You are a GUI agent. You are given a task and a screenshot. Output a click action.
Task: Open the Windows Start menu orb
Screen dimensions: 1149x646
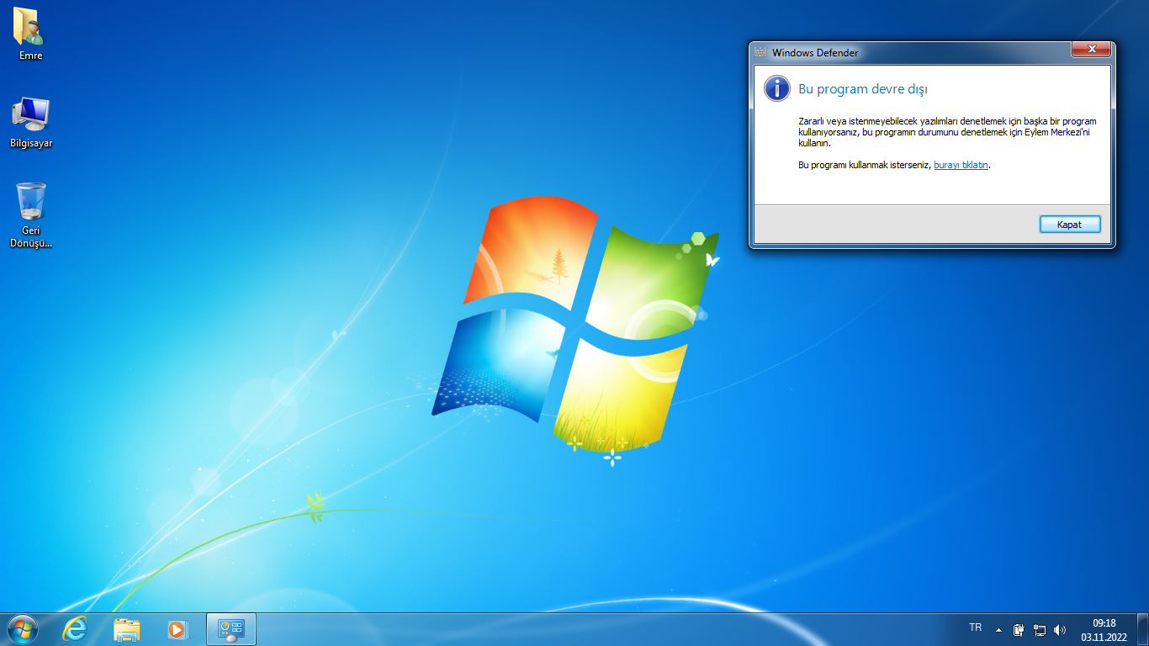coord(22,629)
